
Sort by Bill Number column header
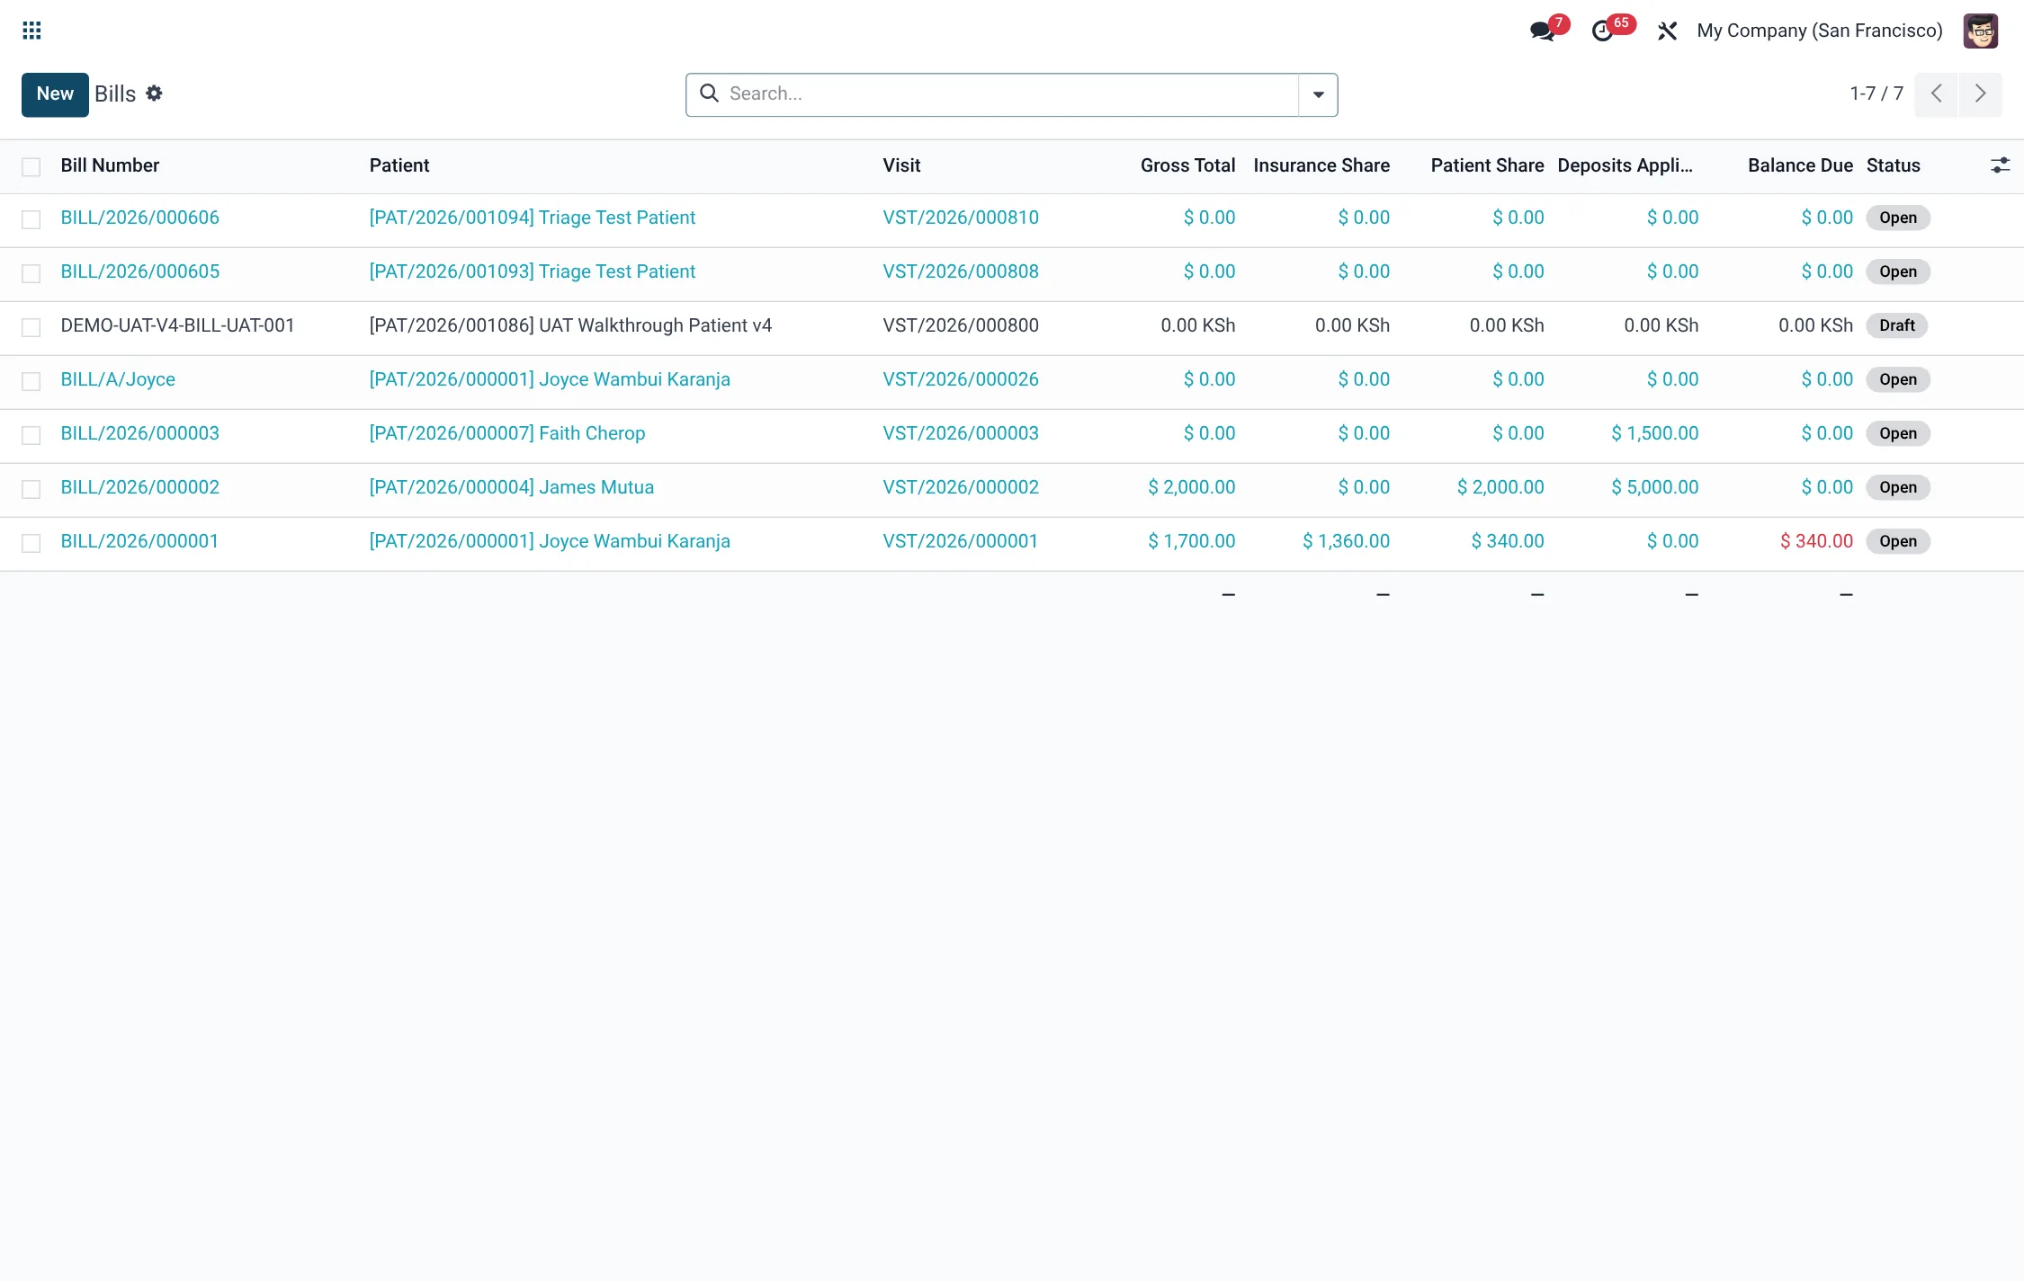pos(110,165)
